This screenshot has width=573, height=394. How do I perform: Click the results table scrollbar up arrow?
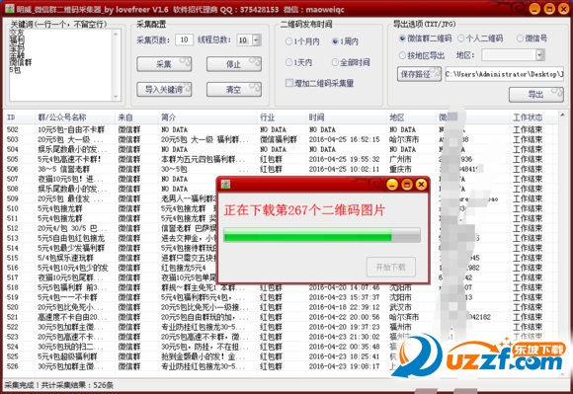click(562, 116)
